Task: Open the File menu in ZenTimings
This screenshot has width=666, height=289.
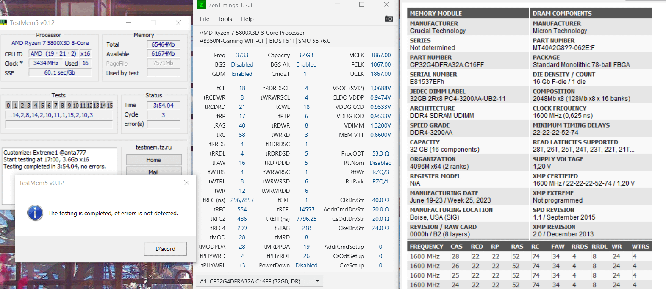Action: [205, 19]
